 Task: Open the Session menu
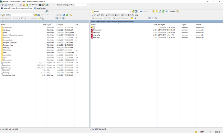point(118,15)
